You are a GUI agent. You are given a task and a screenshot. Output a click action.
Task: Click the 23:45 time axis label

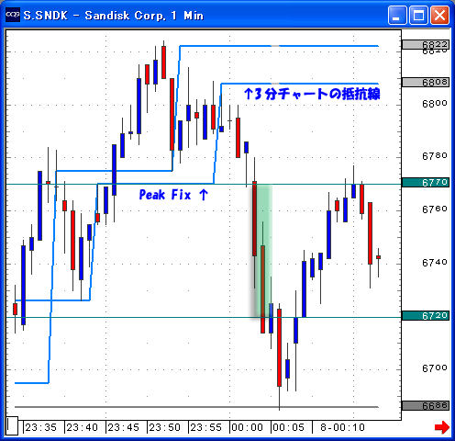coord(124,427)
